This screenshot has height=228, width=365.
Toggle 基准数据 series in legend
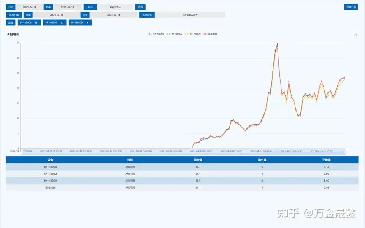click(210, 34)
